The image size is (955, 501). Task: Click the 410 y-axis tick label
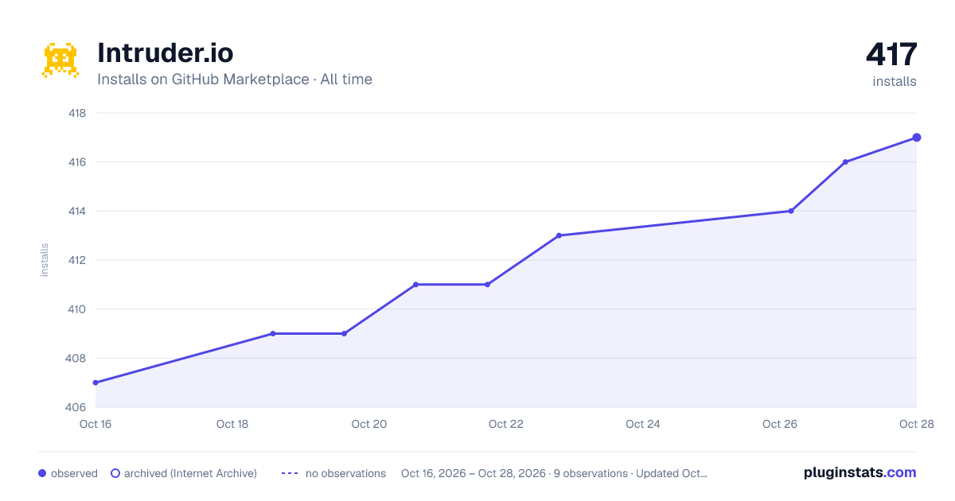(x=77, y=309)
